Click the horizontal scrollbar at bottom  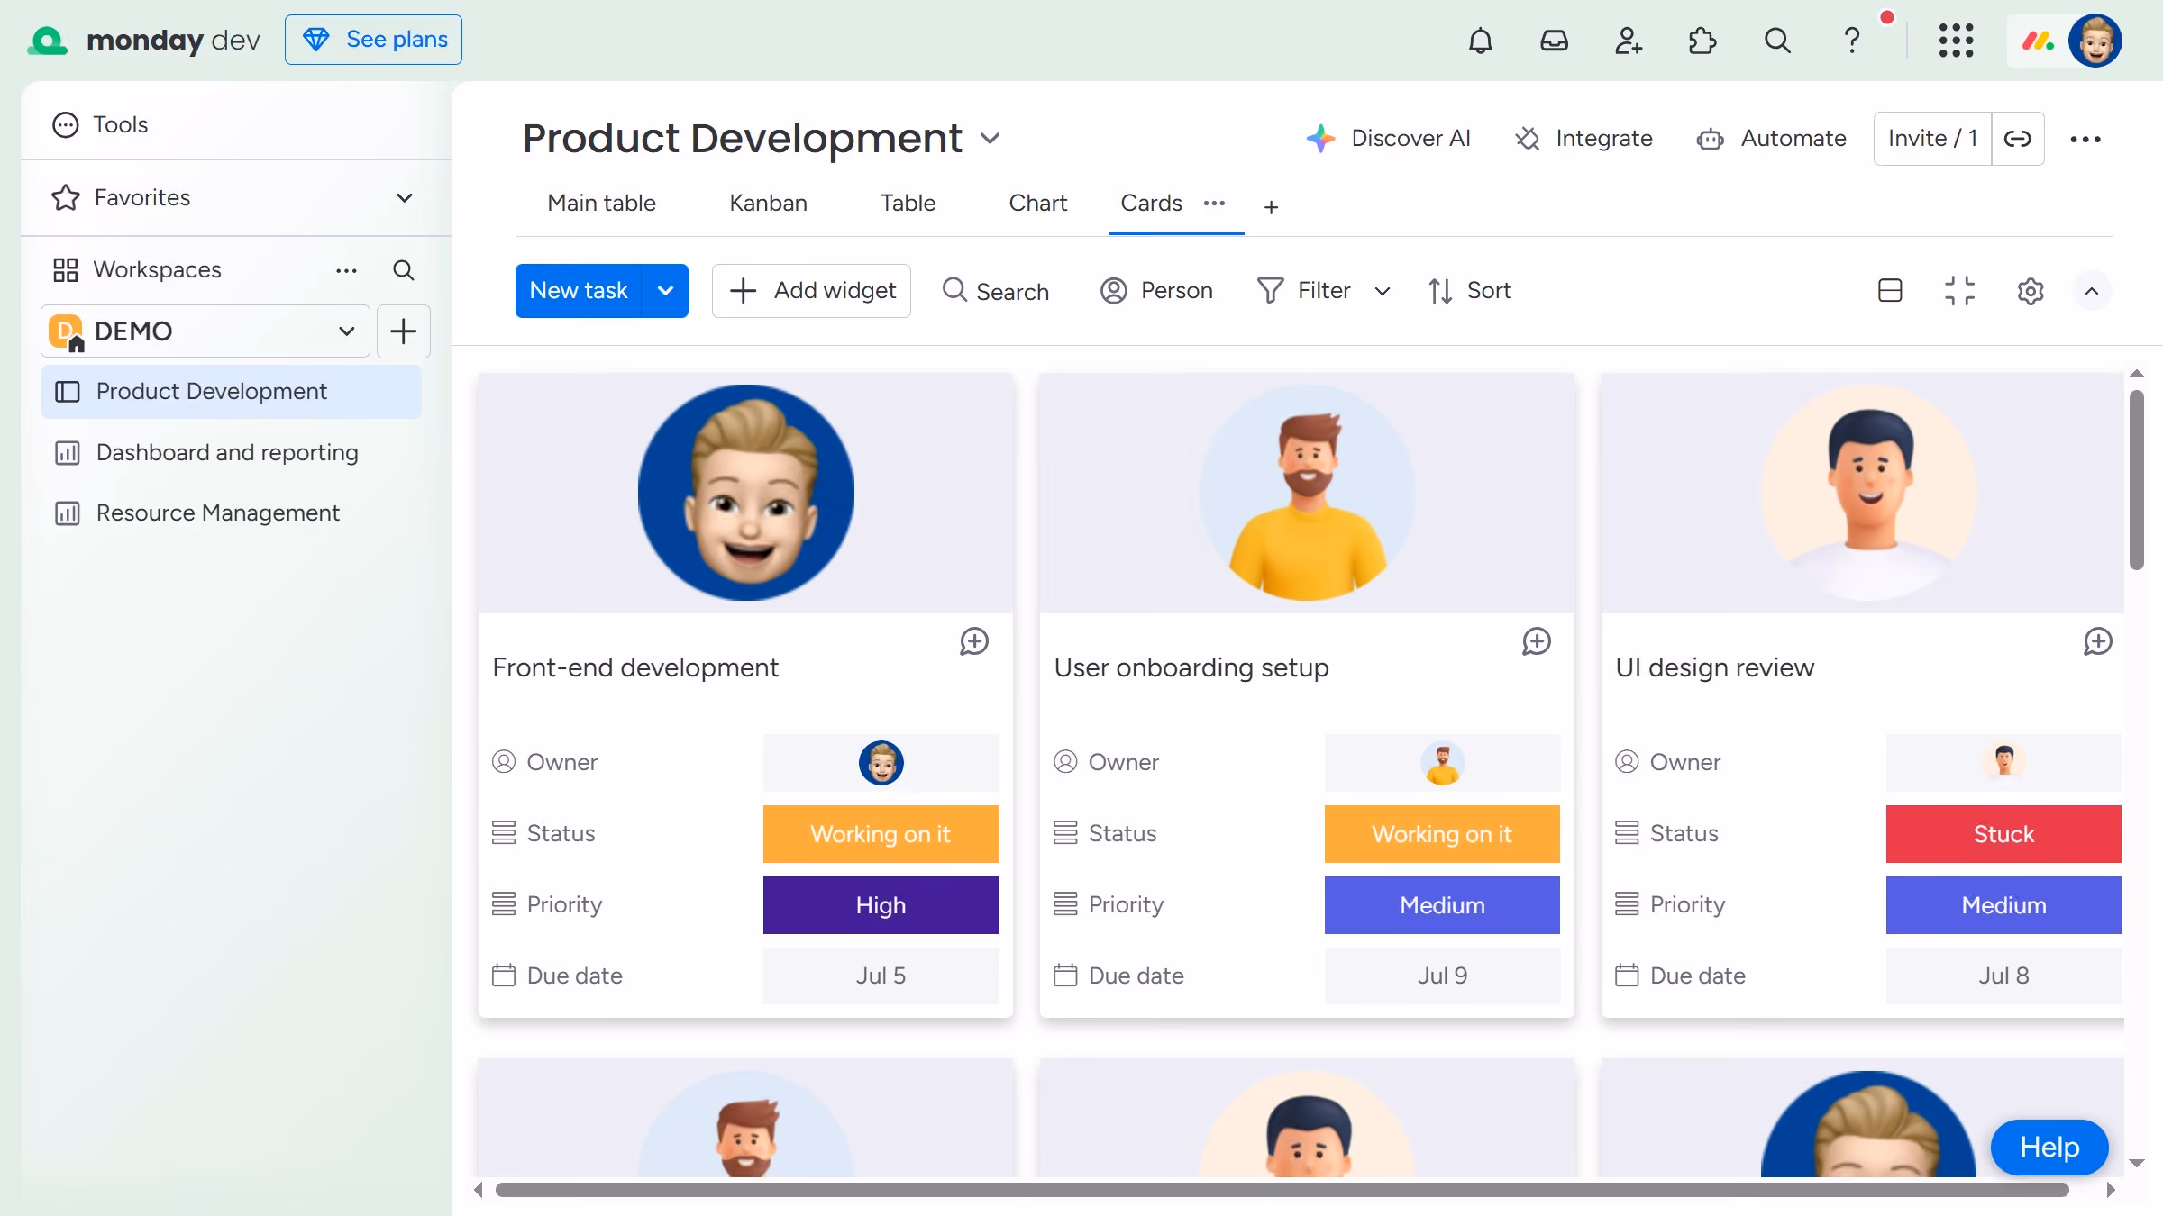(1282, 1190)
